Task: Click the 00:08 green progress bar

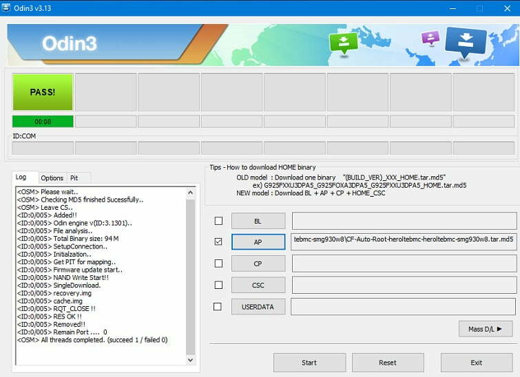Action: pyautogui.click(x=43, y=122)
